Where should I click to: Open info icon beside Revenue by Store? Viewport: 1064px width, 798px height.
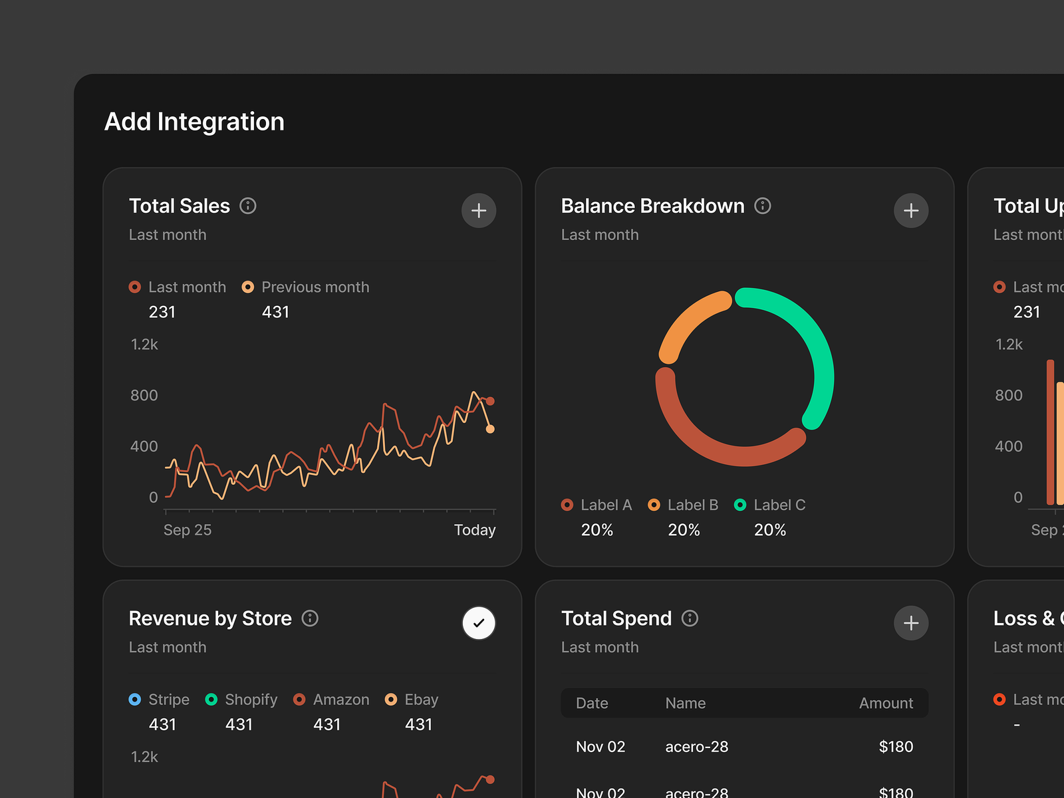coord(310,618)
